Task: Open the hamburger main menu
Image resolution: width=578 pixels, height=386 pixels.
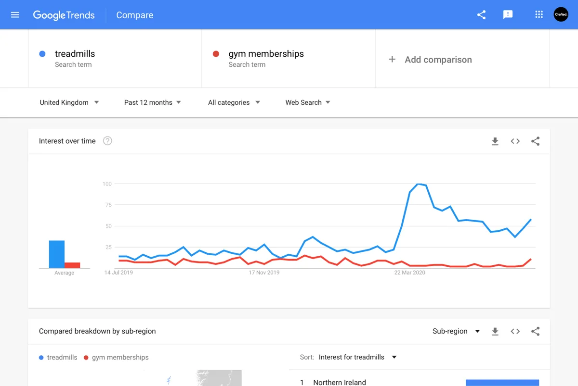Action: (x=15, y=15)
